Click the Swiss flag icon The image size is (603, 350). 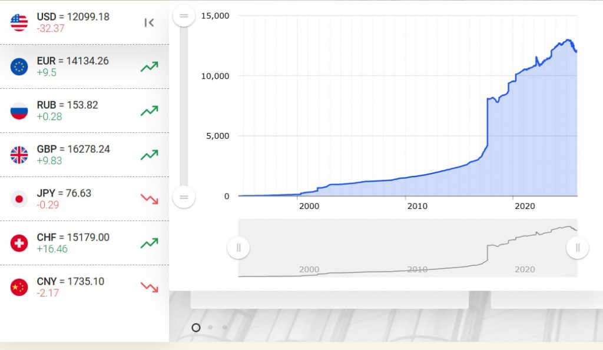point(19,243)
